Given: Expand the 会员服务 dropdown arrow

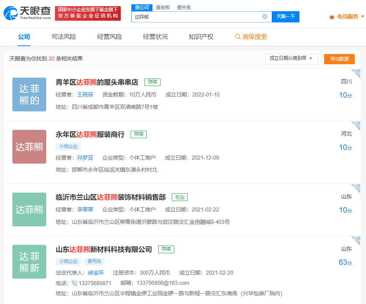Looking at the screenshot, I should tap(362, 17).
